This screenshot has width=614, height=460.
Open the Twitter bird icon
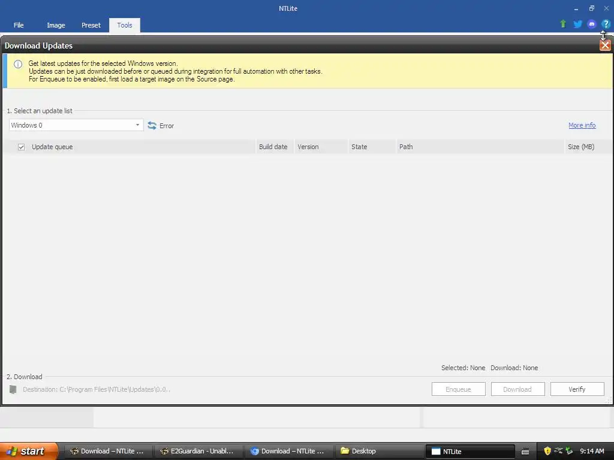tap(577, 24)
